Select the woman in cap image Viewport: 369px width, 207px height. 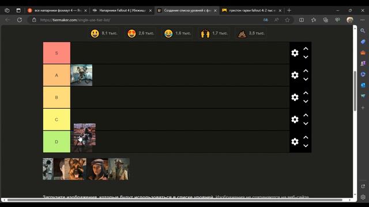pyautogui.click(x=97, y=169)
